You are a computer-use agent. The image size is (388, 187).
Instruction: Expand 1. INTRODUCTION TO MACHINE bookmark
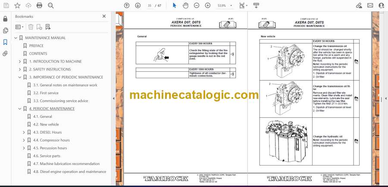click(20, 61)
